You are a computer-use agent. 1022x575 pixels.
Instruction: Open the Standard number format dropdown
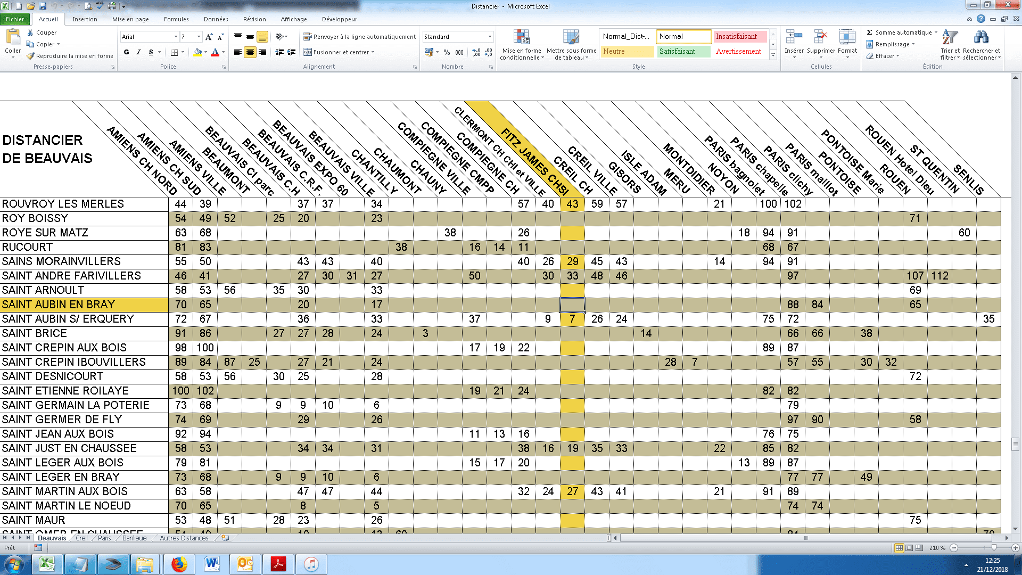[490, 37]
